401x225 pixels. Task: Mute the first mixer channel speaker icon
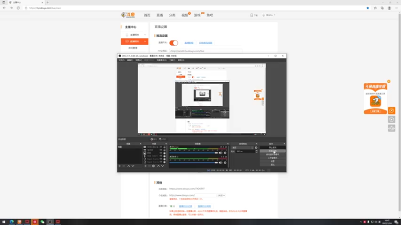tap(221, 153)
